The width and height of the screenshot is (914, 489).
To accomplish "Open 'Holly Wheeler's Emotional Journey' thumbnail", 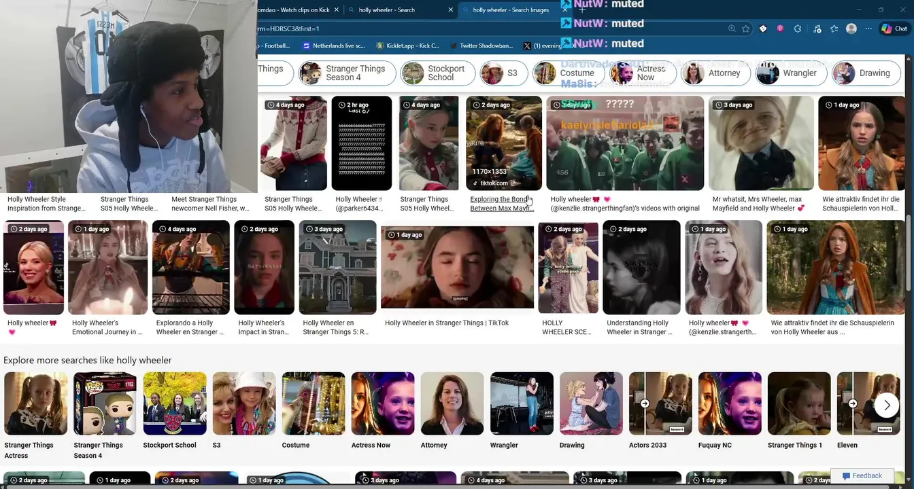I will pyautogui.click(x=108, y=267).
